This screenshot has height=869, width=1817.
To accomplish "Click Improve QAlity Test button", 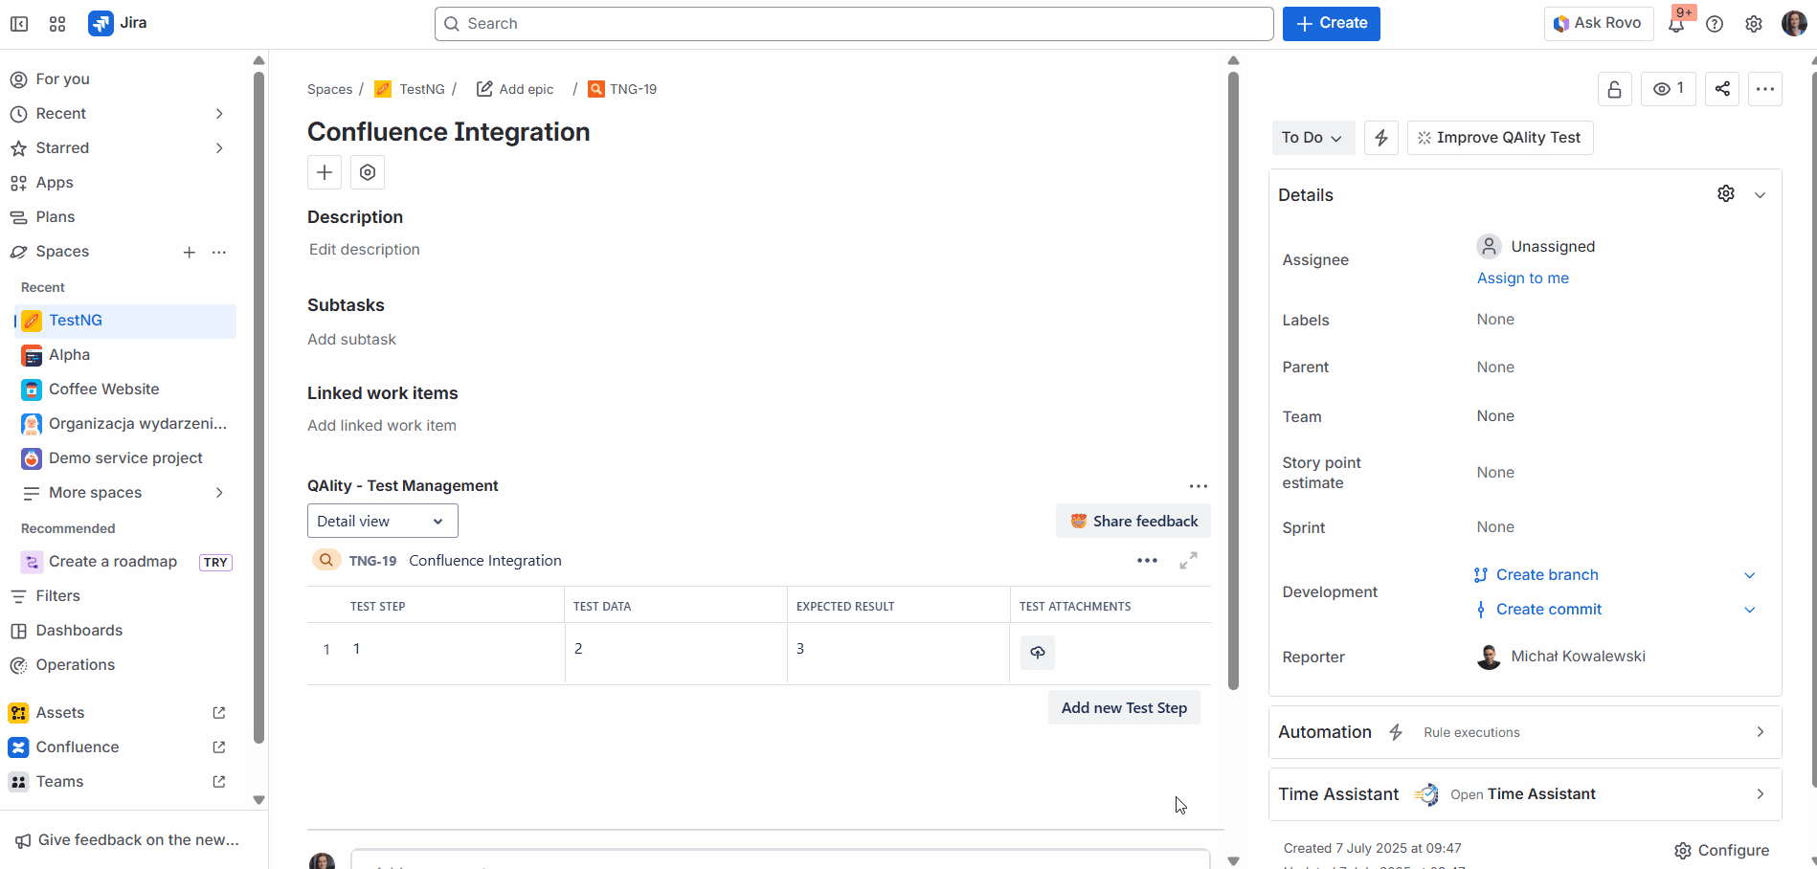I will pos(1499,138).
